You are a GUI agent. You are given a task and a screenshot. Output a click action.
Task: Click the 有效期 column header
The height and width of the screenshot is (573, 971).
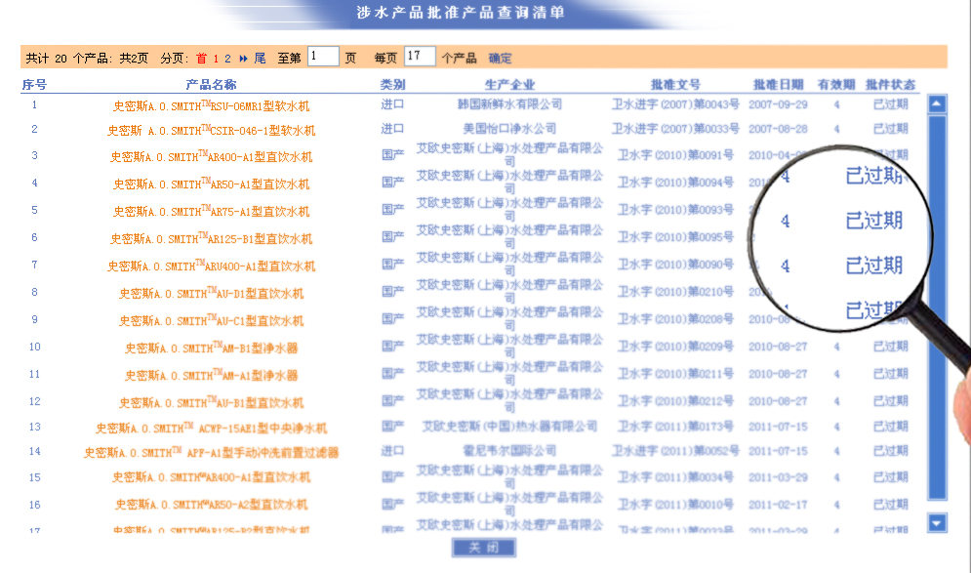[836, 84]
